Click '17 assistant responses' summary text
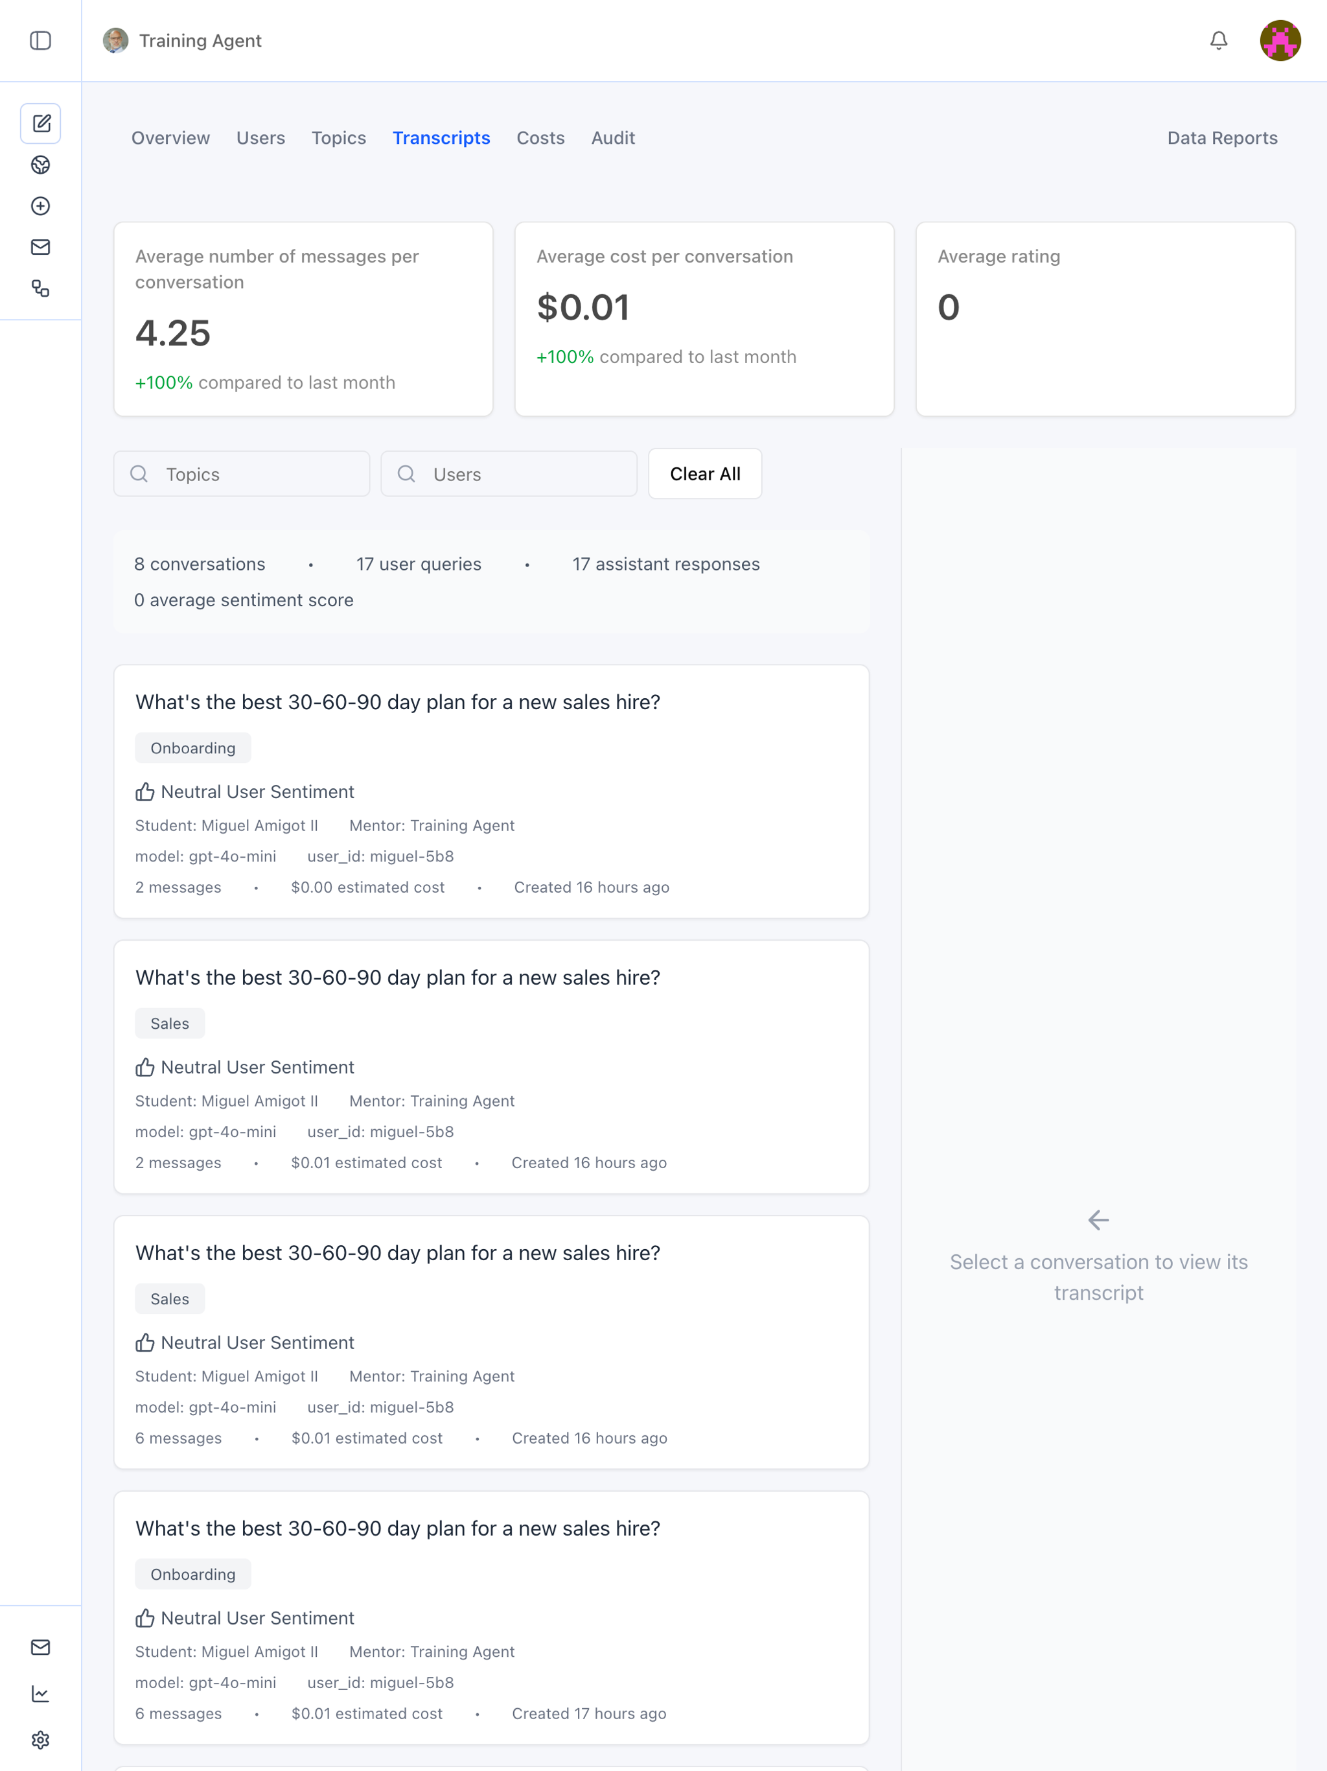The height and width of the screenshot is (1771, 1327). point(666,563)
